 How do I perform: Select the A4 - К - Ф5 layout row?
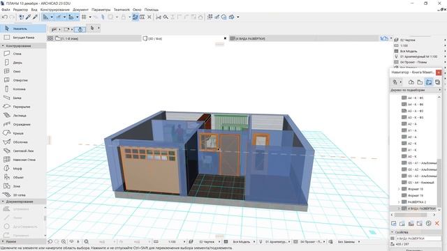(416, 98)
